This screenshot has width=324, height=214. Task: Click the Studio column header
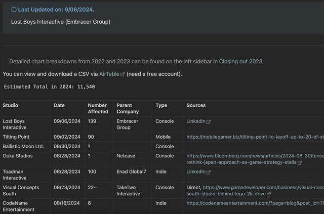tap(10, 105)
